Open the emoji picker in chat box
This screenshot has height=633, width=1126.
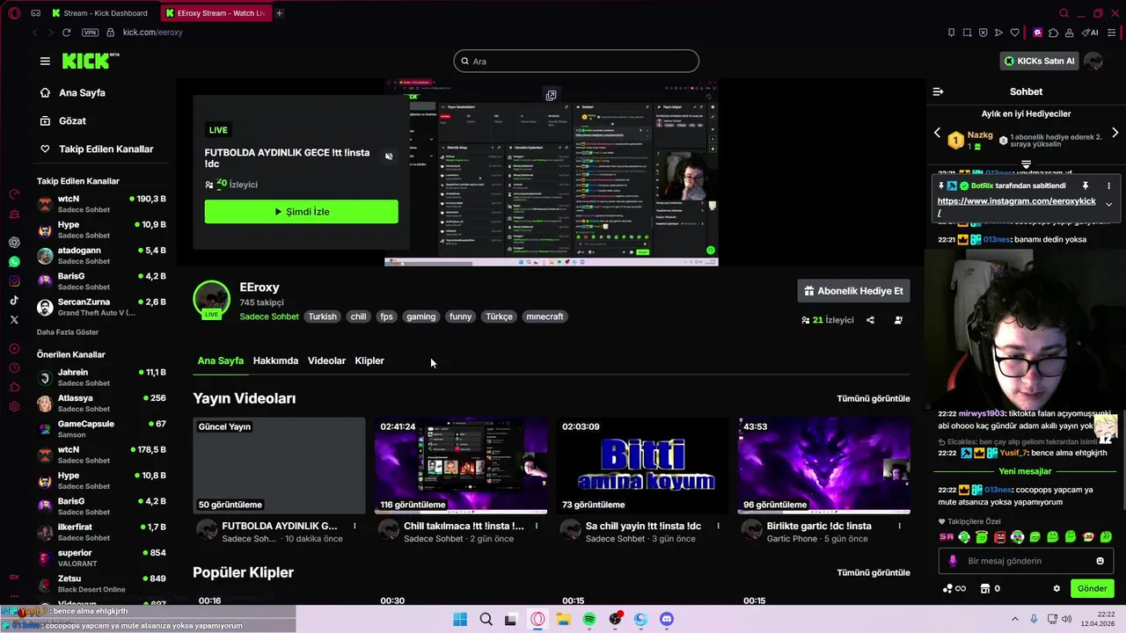click(x=1100, y=561)
